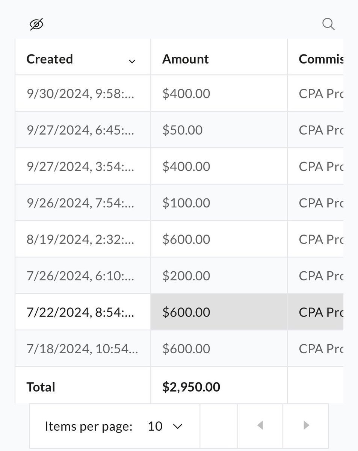Go to the next page arrow
358x451 pixels.
(306, 425)
